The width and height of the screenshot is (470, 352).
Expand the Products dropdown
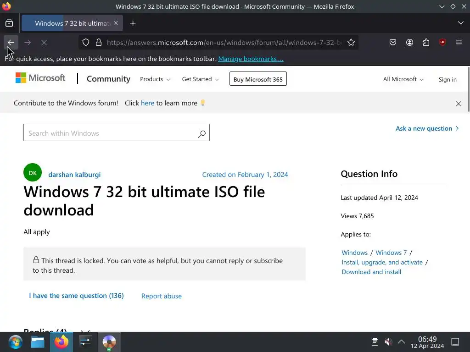tap(155, 79)
